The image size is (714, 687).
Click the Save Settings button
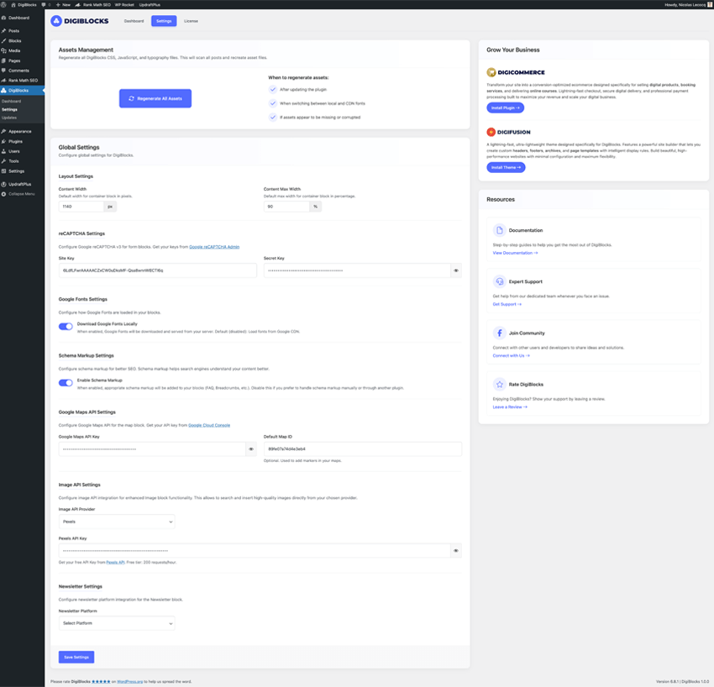tap(76, 657)
